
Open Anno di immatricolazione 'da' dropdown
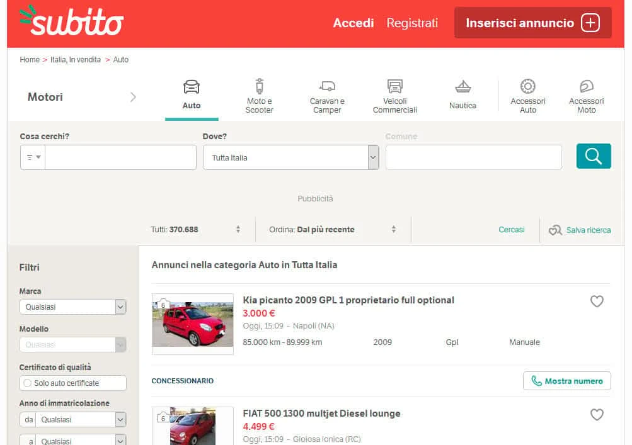coord(73,420)
